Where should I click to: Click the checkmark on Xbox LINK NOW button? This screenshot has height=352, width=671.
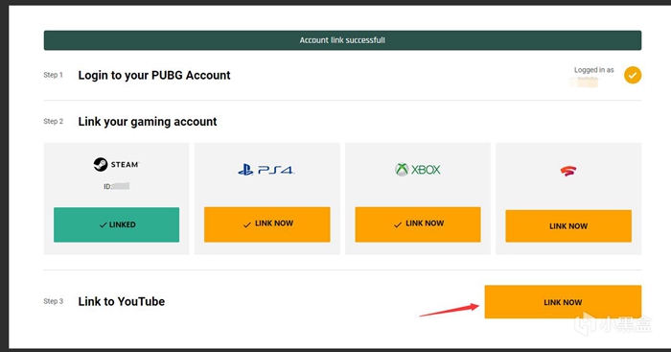[x=398, y=224]
